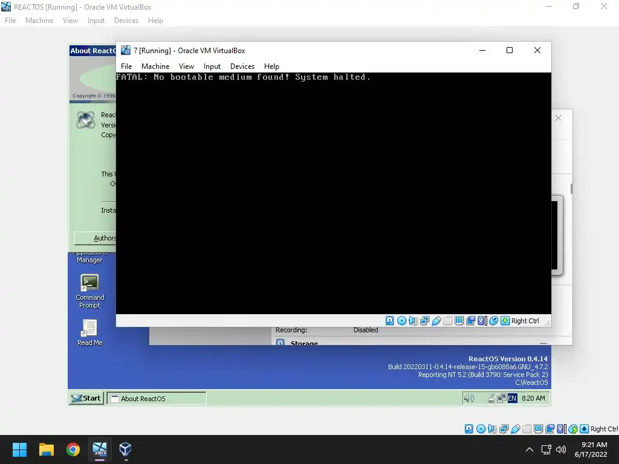
Task: Click optical disk icon in REACTOS VM outer status bar
Action: [481, 429]
